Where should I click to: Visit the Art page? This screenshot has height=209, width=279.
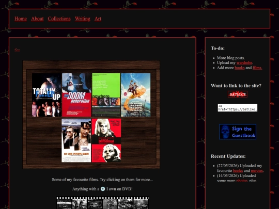tap(98, 19)
